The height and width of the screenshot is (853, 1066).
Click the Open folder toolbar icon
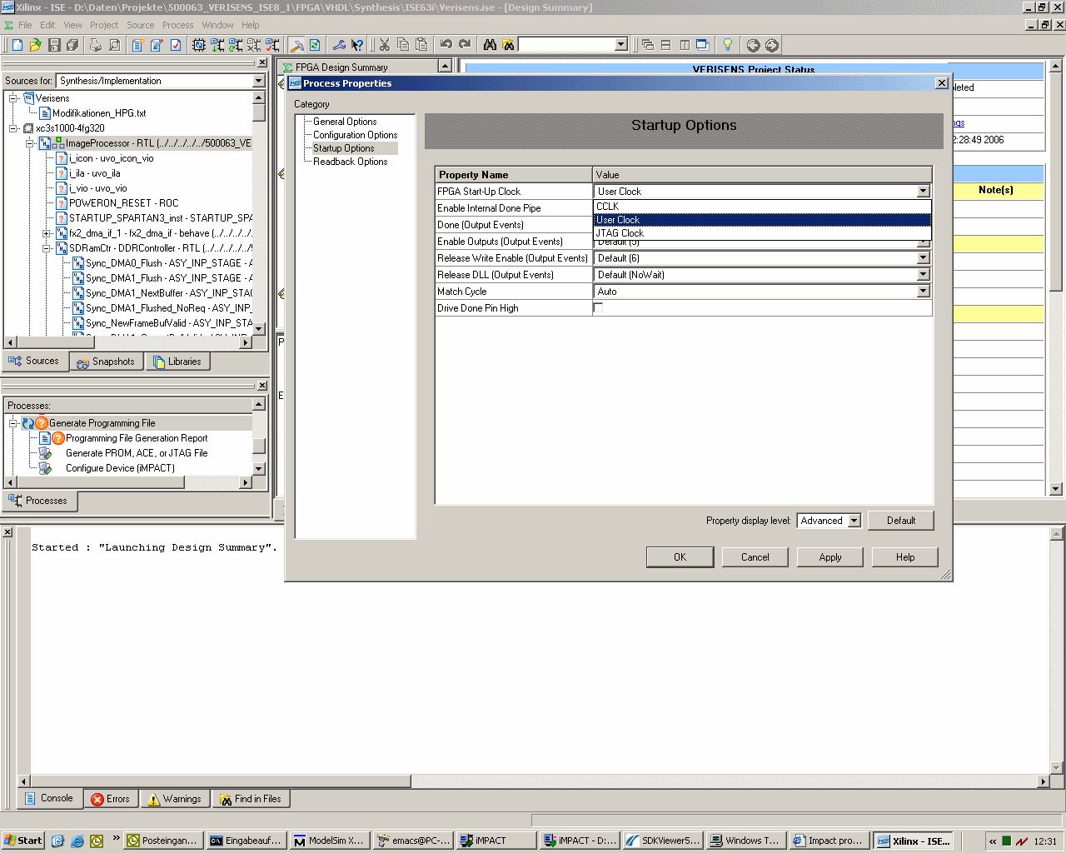click(35, 45)
